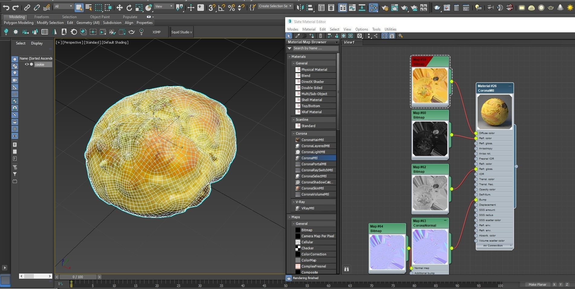
Task: Select the View1 tab
Action: [349, 42]
